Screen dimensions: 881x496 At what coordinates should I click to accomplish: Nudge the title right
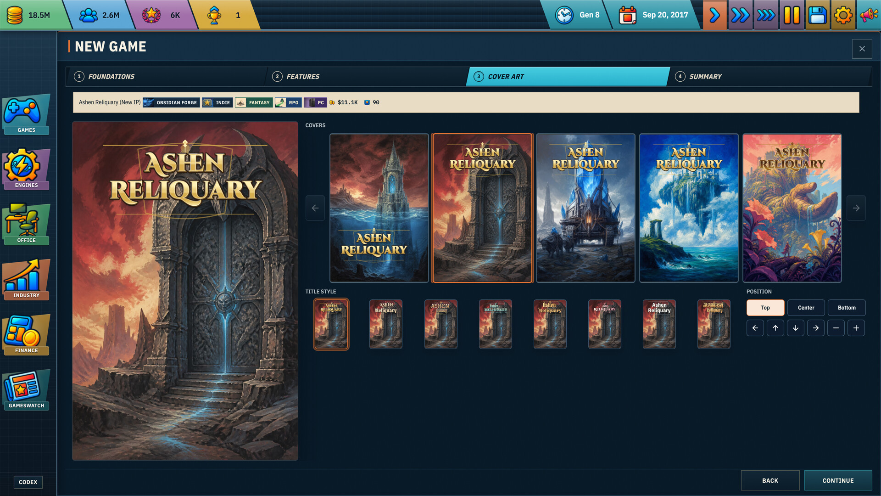pos(816,328)
